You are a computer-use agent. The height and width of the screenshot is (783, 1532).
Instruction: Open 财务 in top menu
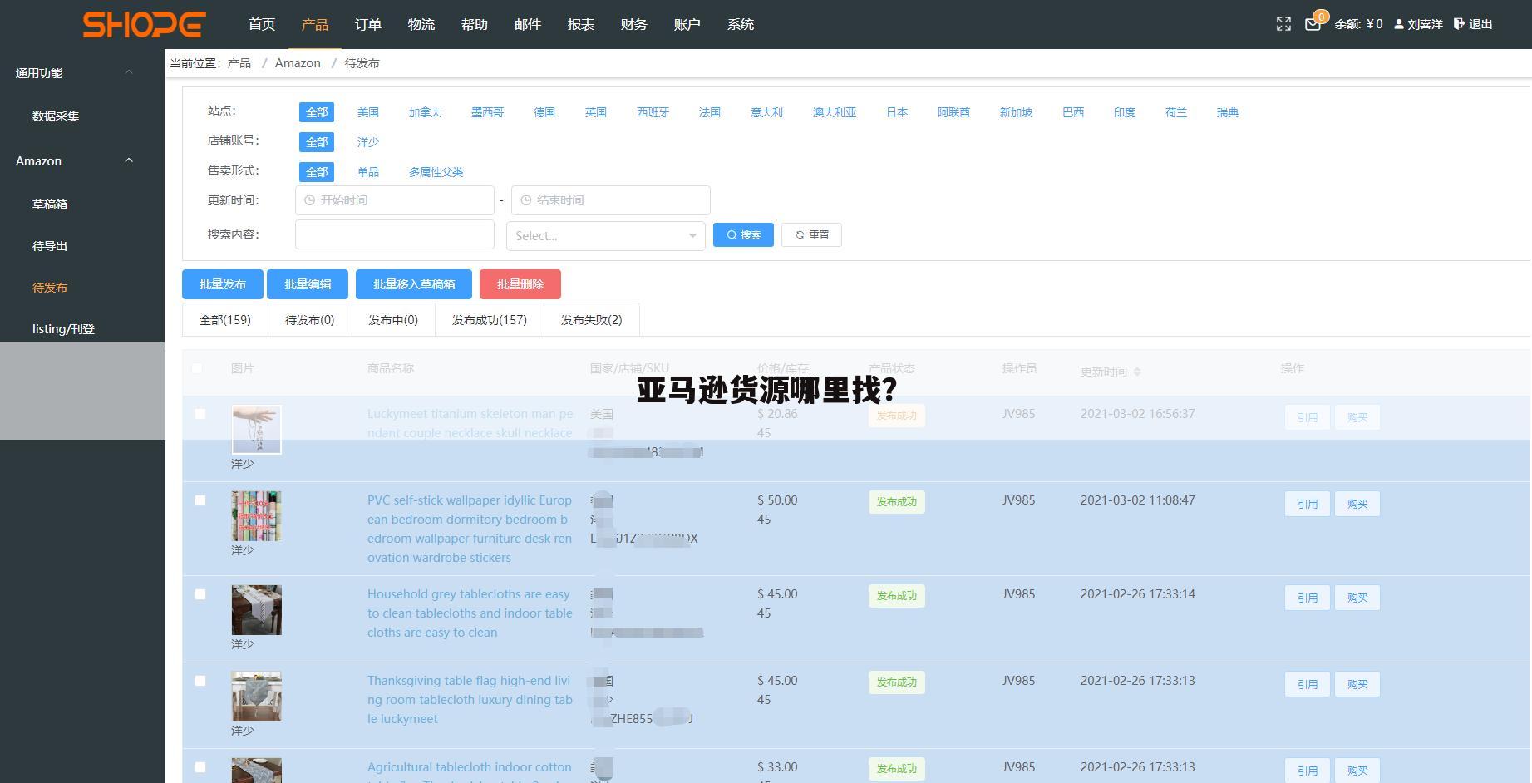[x=634, y=24]
